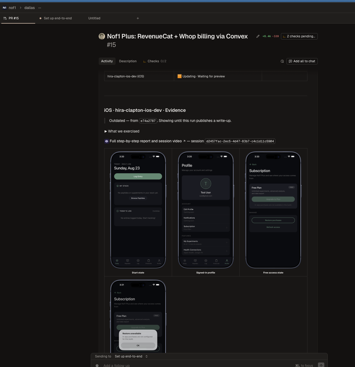The image size is (355, 367).
Task: Expand the What we exercised section
Action: [122, 131]
